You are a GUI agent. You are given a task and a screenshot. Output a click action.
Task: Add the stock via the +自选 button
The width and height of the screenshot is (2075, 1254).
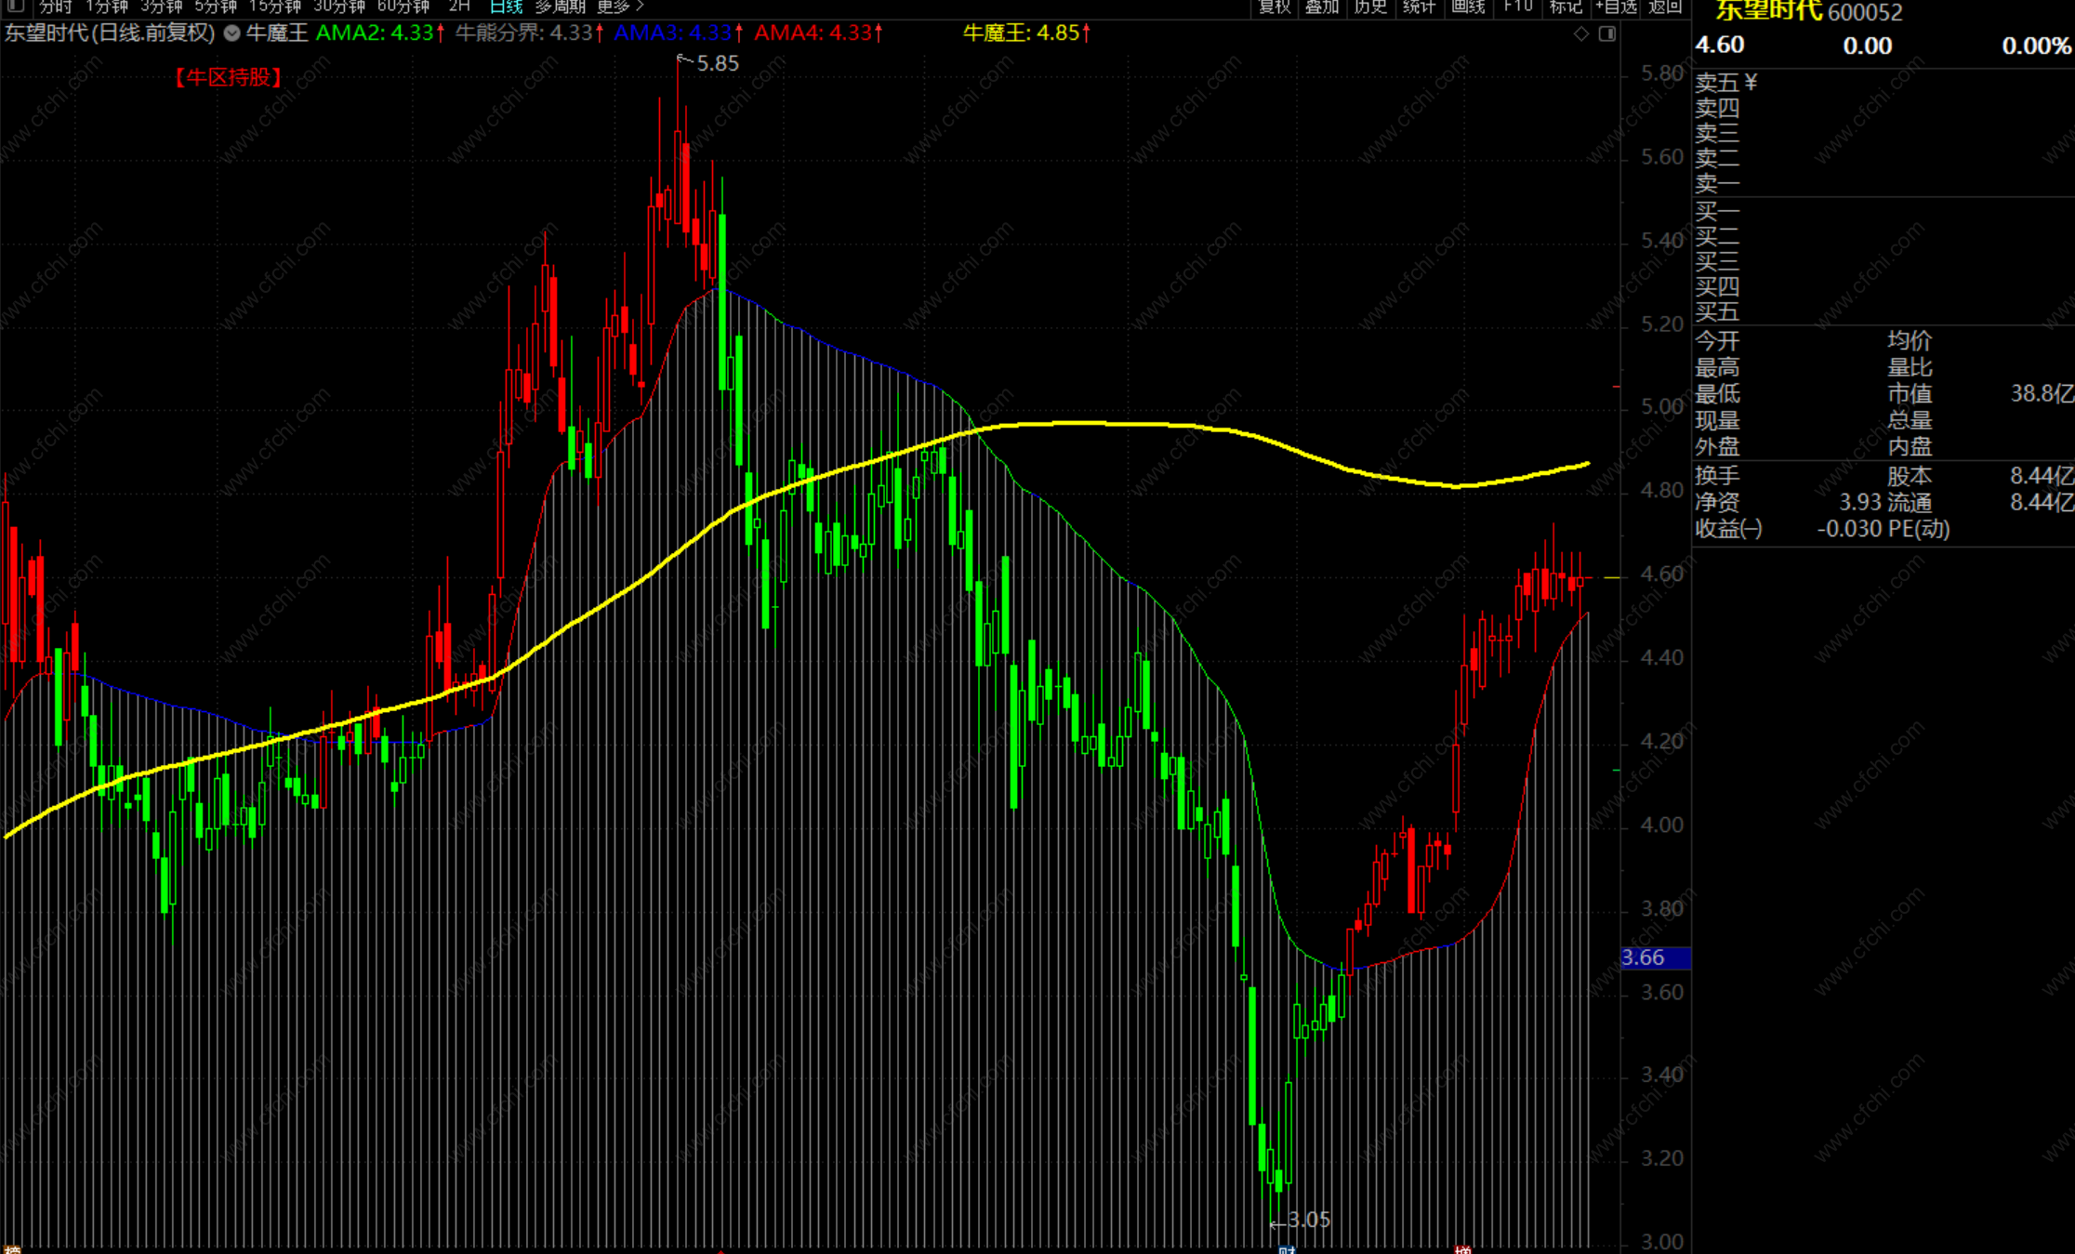coord(1617,6)
